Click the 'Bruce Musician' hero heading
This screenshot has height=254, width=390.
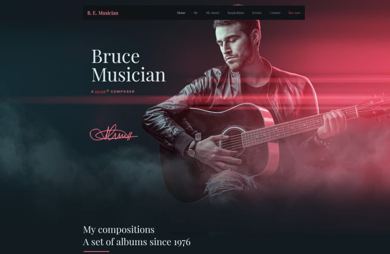[x=128, y=65]
